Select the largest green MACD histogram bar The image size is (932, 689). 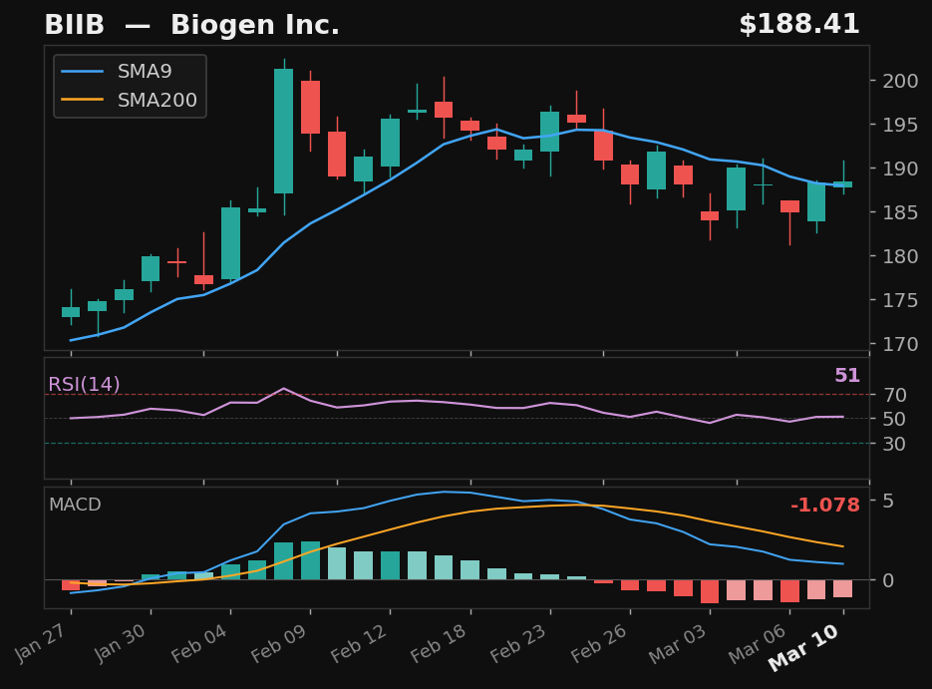(284, 560)
